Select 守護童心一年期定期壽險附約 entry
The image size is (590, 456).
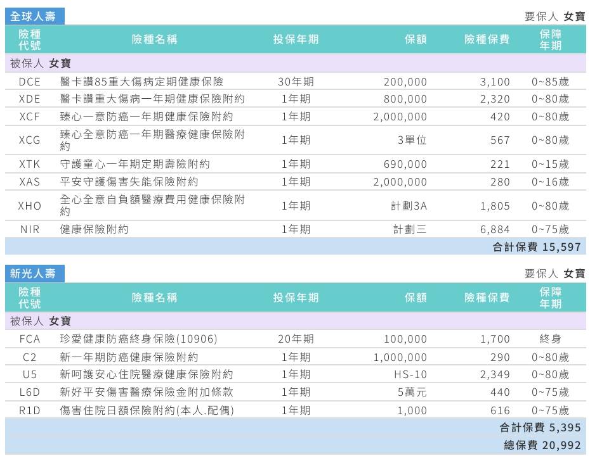[134, 164]
